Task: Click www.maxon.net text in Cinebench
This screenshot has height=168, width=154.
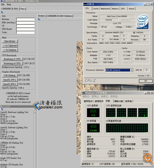Action: click(23, 102)
